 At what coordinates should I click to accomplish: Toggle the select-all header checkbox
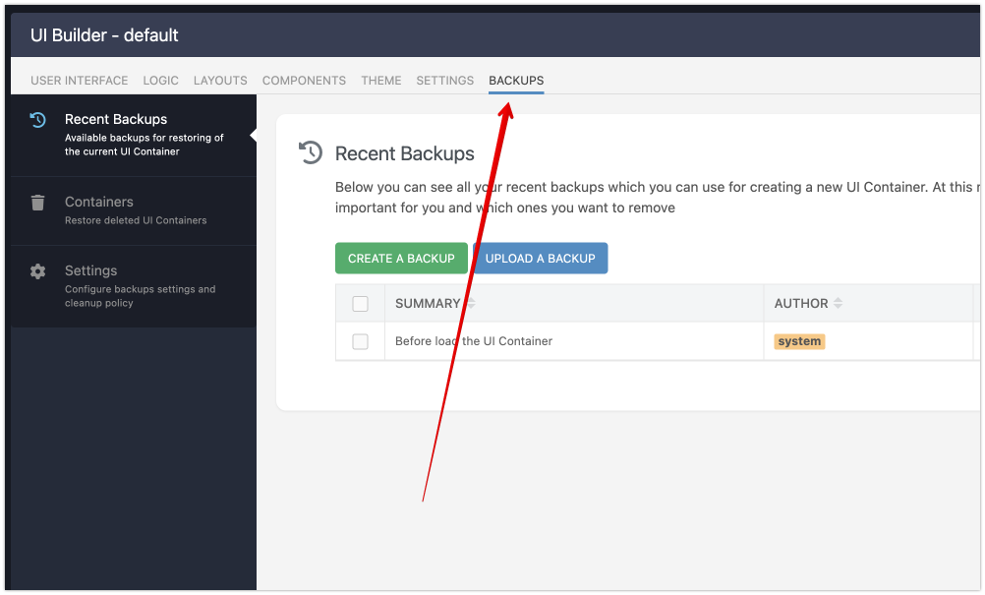360,304
